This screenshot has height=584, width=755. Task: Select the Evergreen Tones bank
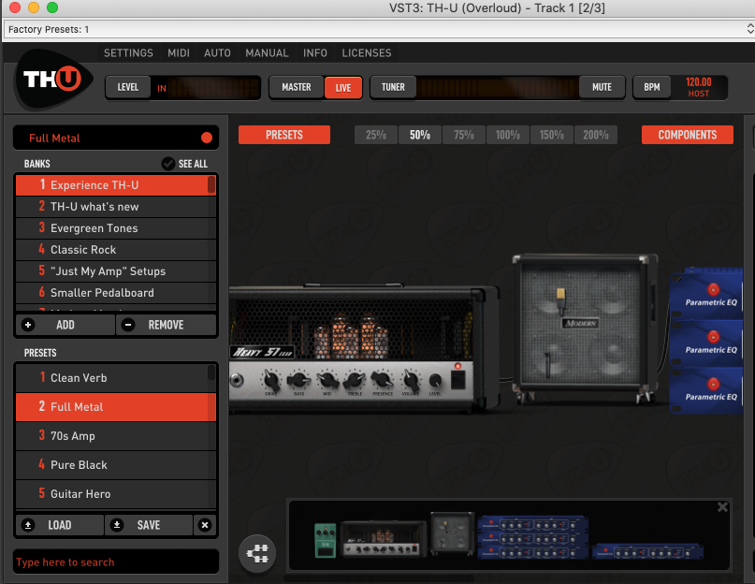pyautogui.click(x=116, y=228)
